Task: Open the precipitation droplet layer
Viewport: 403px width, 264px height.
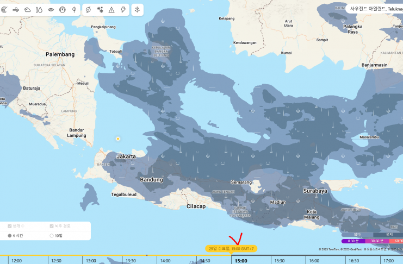Action: point(39,9)
